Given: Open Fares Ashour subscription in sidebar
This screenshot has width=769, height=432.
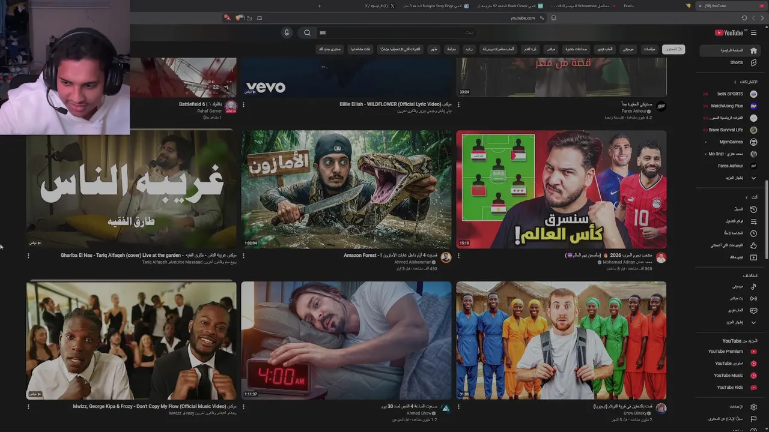Looking at the screenshot, I should point(730,166).
